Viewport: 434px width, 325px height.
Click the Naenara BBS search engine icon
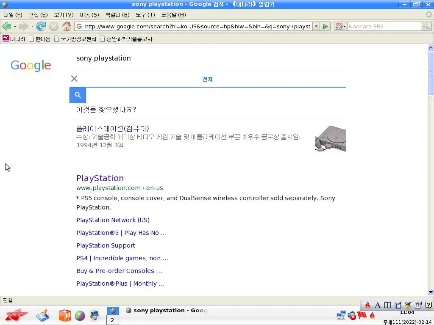[x=339, y=27]
